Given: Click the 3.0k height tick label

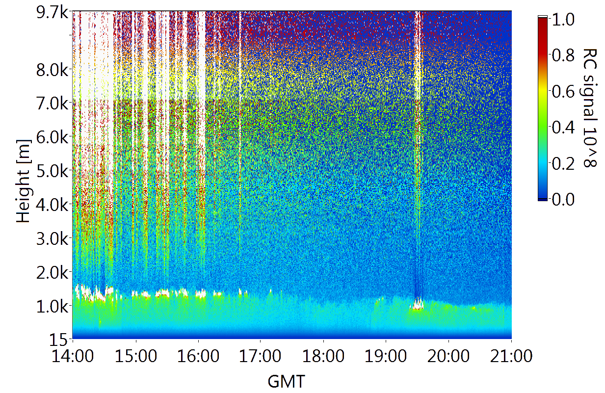Looking at the screenshot, I should tap(53, 238).
